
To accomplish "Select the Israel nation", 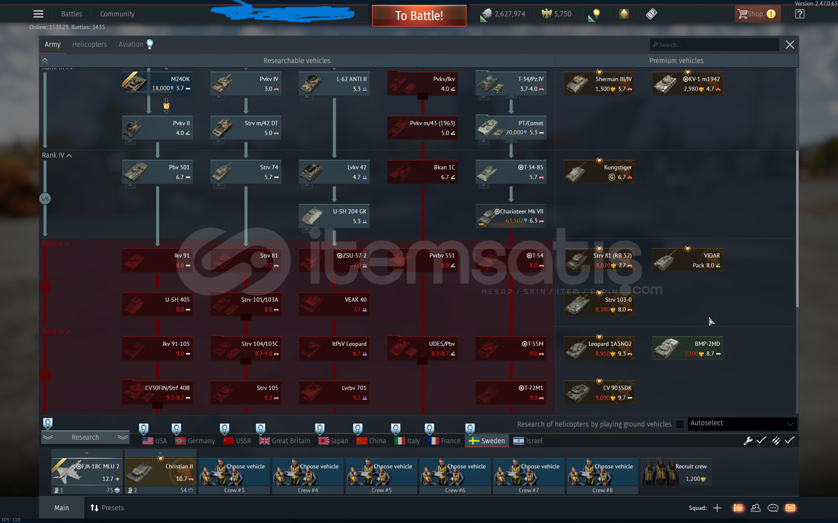I will (x=528, y=441).
